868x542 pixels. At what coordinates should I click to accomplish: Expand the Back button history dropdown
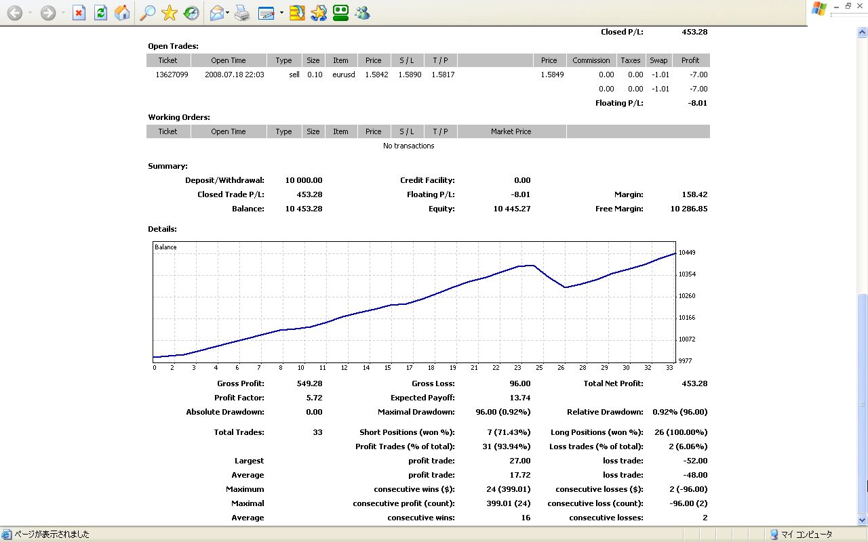[30, 13]
